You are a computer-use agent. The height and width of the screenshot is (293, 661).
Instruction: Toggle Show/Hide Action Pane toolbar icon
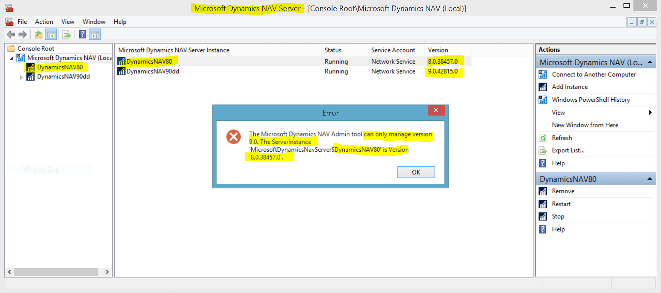[x=95, y=35]
